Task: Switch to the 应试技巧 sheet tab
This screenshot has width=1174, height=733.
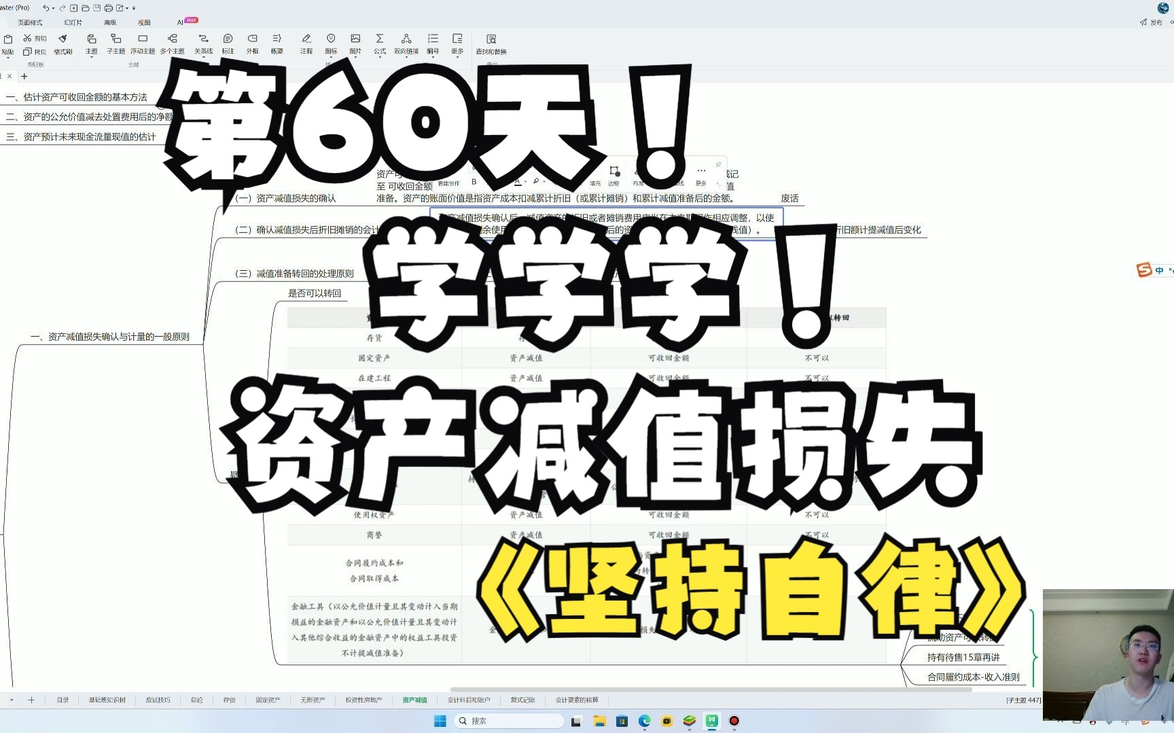Action: pyautogui.click(x=158, y=700)
